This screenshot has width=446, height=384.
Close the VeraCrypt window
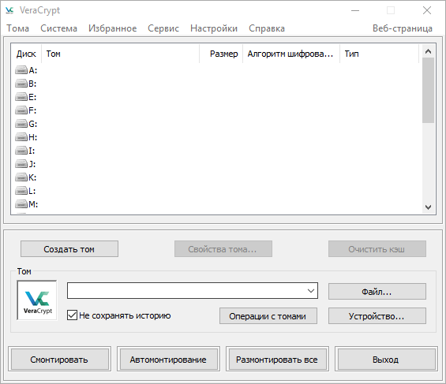(x=427, y=11)
